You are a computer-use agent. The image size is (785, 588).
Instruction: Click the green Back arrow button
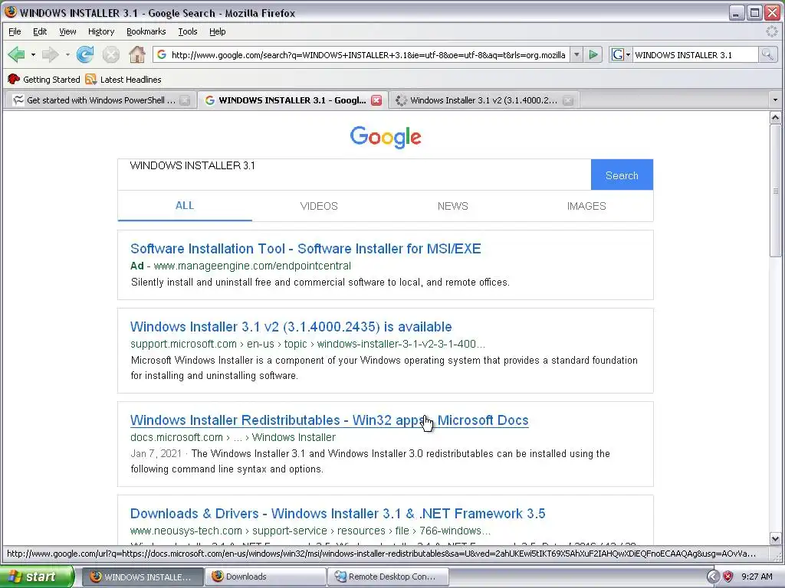click(x=17, y=54)
